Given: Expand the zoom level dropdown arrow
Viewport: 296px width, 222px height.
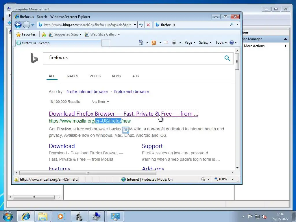Looking at the screenshot, I should pyautogui.click(x=233, y=179).
